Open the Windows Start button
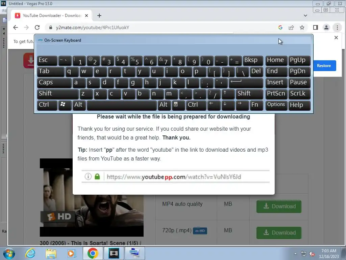This screenshot has height=260, width=346. [9, 253]
